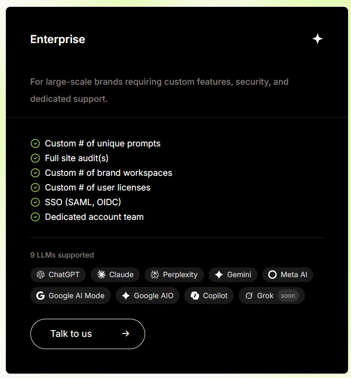
Task: Click the Meta AI ring icon
Action: (272, 275)
